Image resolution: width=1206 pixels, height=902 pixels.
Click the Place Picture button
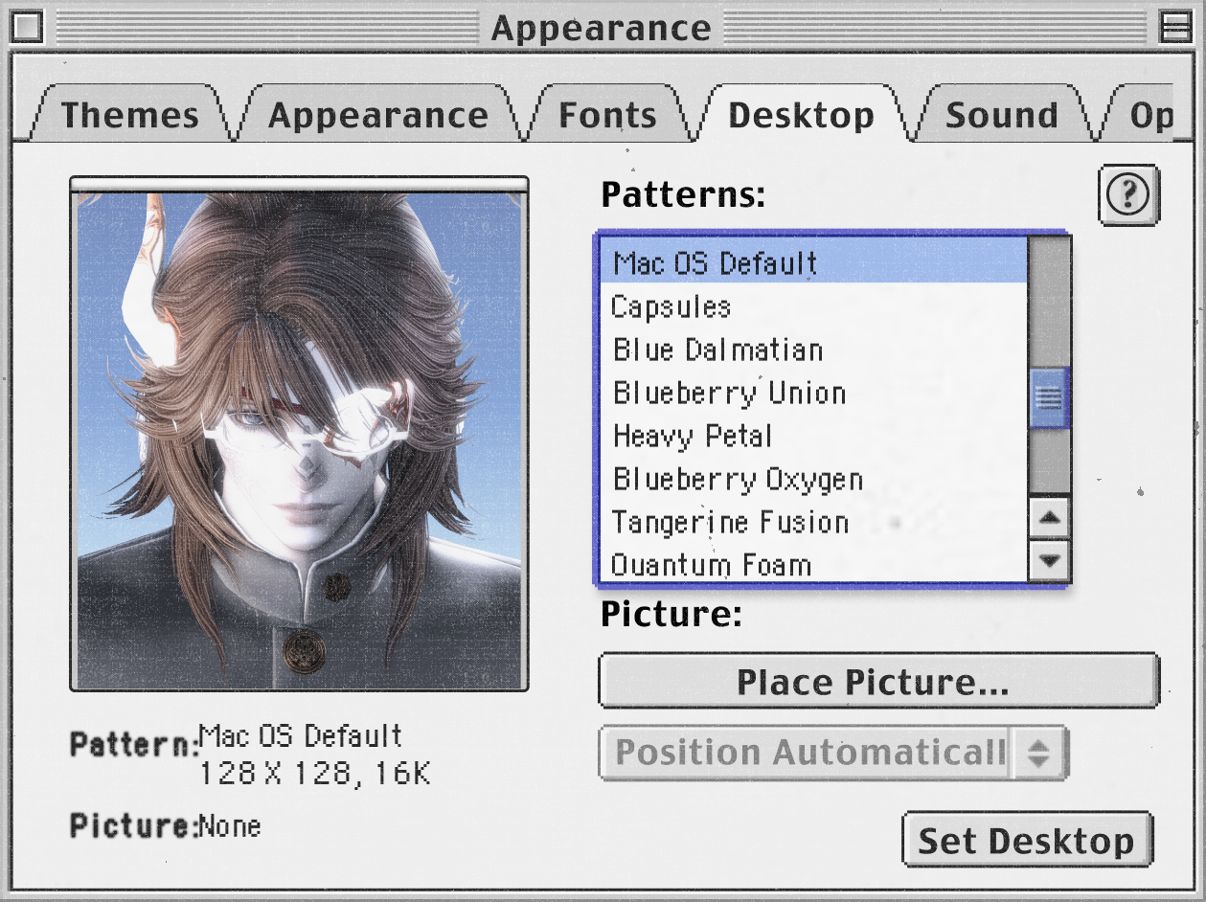click(x=878, y=681)
